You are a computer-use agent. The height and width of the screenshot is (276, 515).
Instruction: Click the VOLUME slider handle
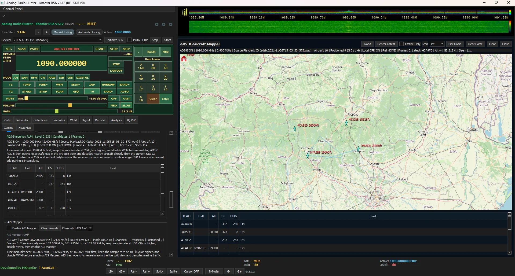[x=70, y=105]
